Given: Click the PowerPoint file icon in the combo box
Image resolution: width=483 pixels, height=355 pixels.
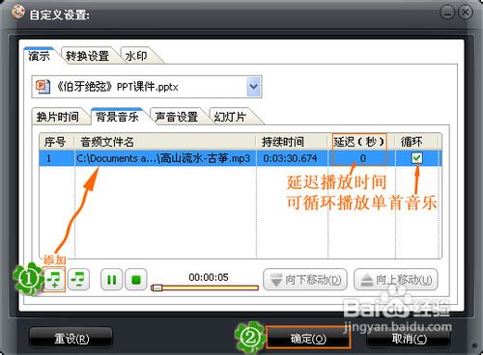Looking at the screenshot, I should [x=43, y=87].
